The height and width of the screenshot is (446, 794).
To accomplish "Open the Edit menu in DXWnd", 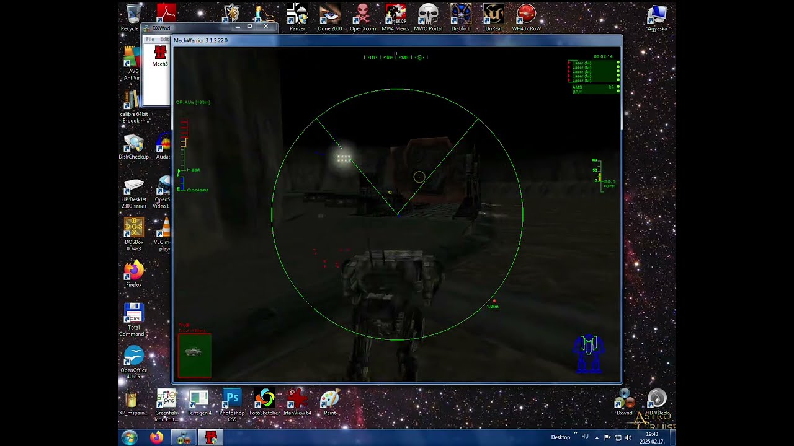I will (x=164, y=39).
